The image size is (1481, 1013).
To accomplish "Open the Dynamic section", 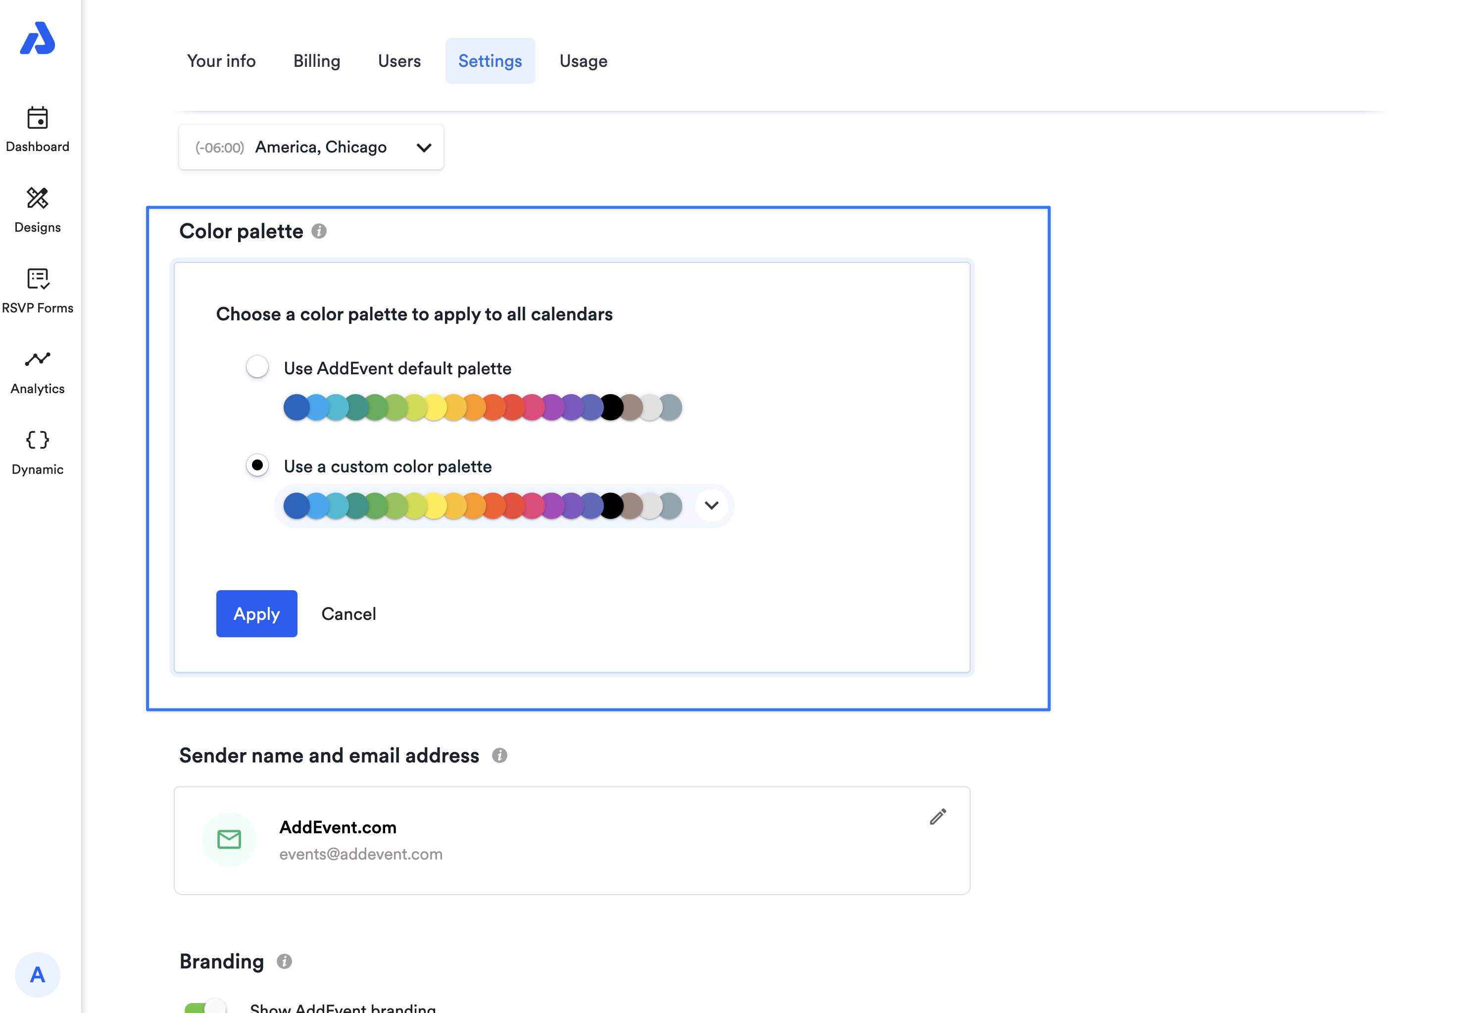I will (37, 441).
